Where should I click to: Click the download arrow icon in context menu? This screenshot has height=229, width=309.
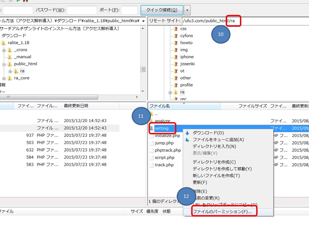point(187,133)
